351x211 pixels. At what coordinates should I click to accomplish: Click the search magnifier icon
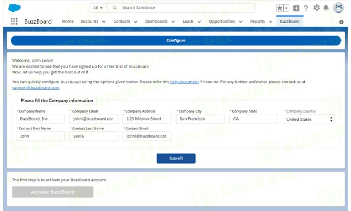point(115,8)
